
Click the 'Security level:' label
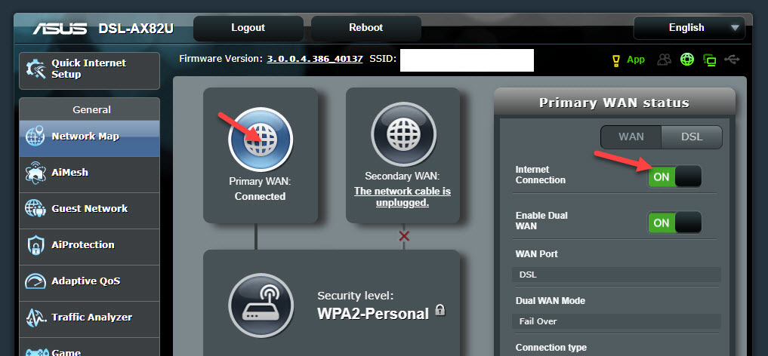point(356,296)
